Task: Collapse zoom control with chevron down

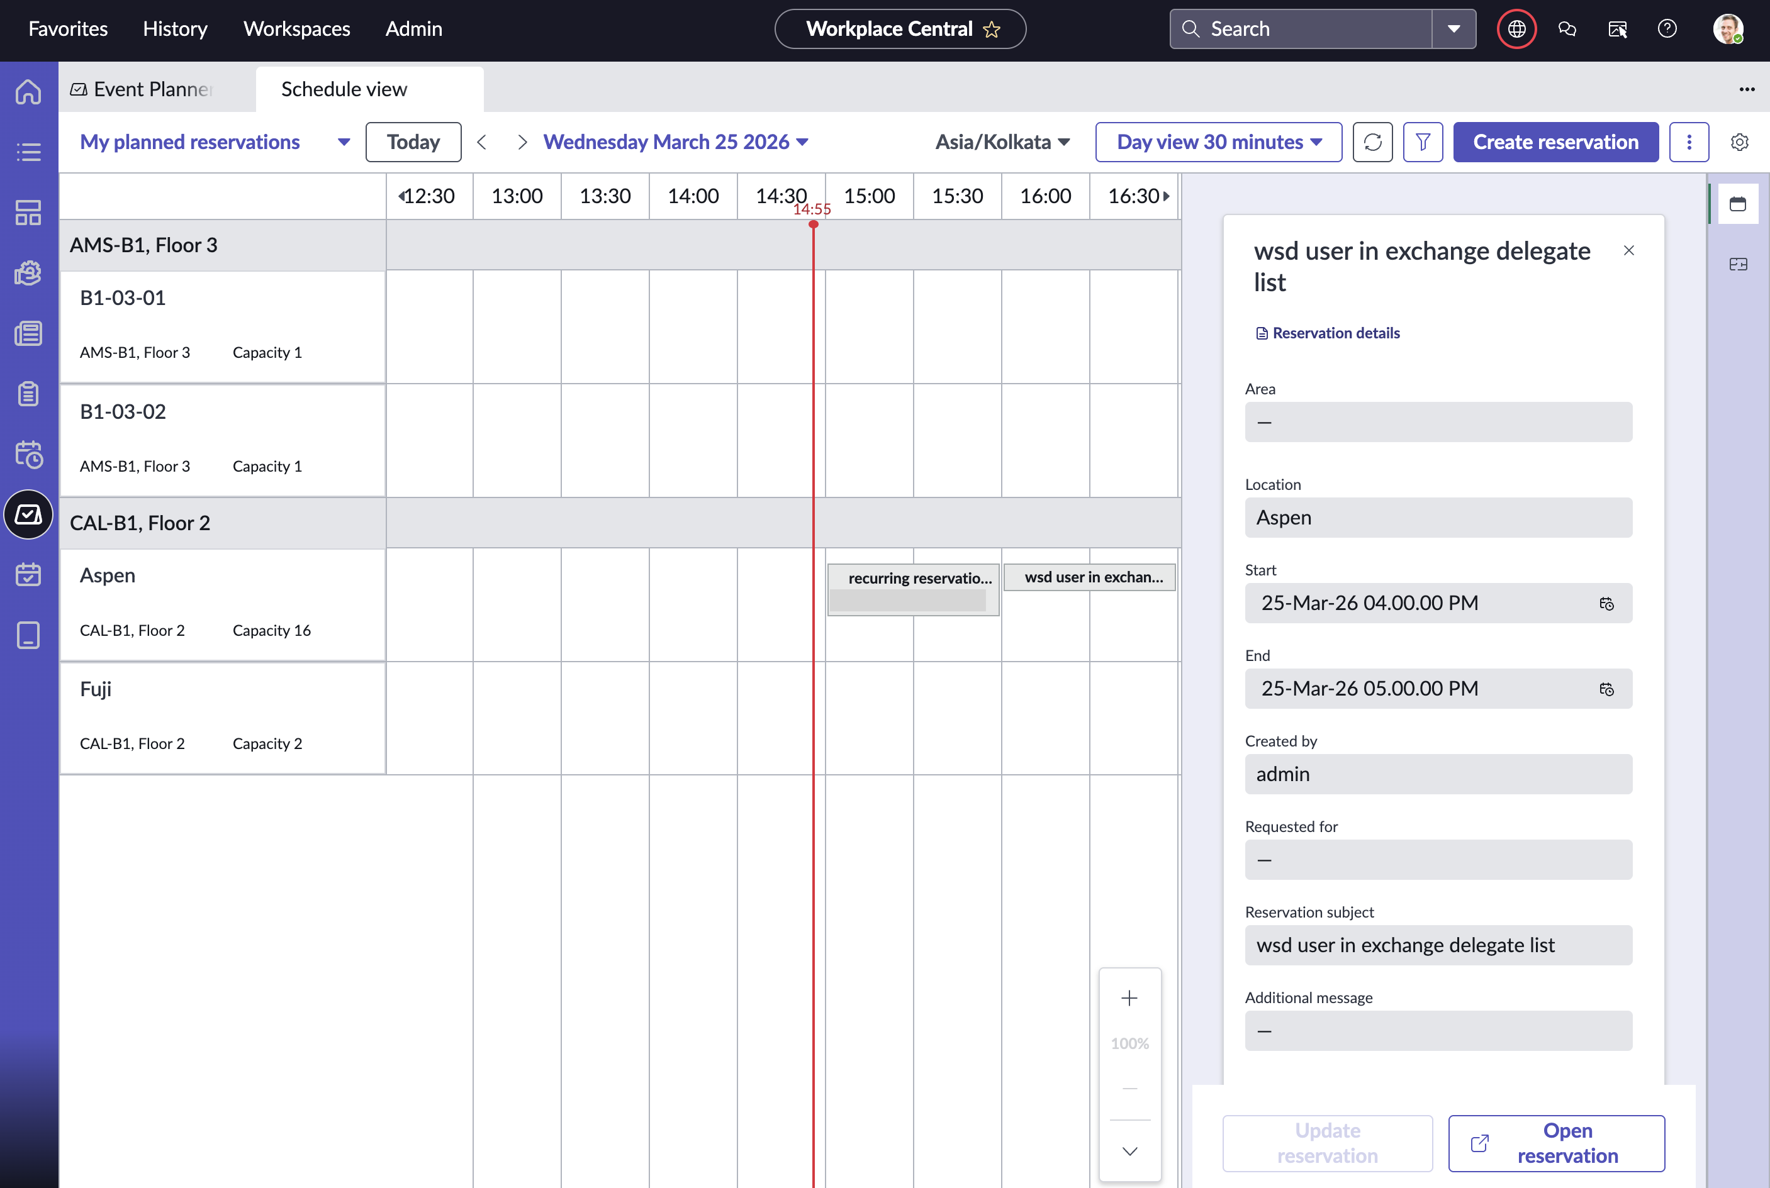Action: click(x=1129, y=1151)
